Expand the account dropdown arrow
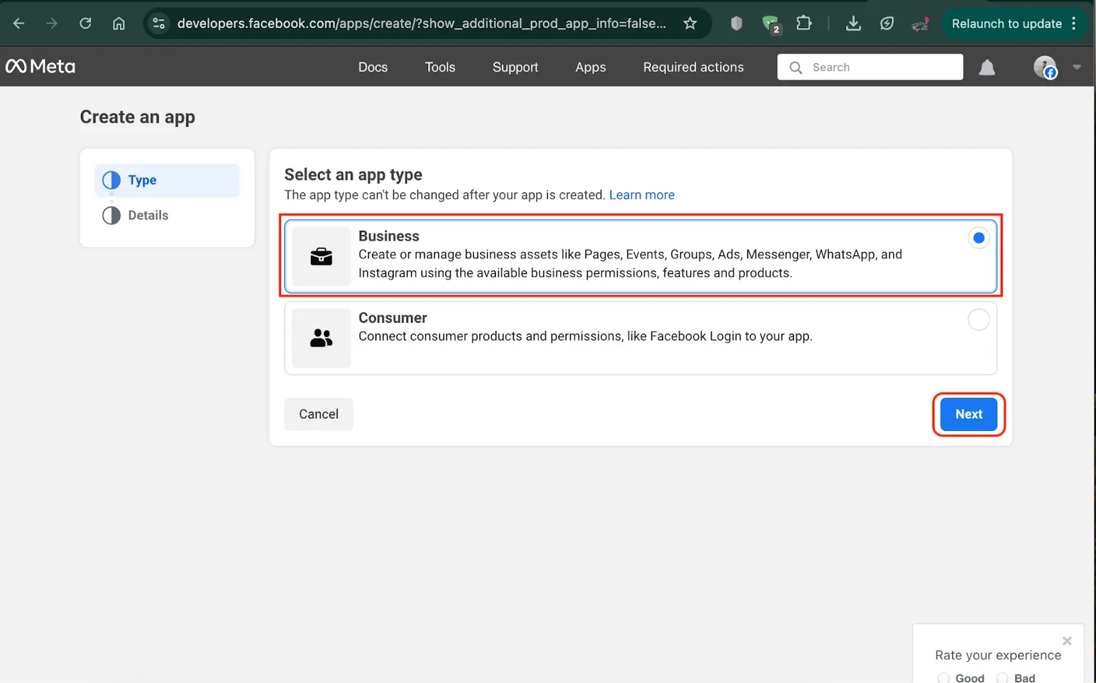 (1077, 67)
